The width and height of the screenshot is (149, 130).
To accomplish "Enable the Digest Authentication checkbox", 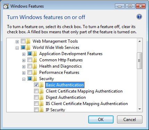I will point(36,97).
